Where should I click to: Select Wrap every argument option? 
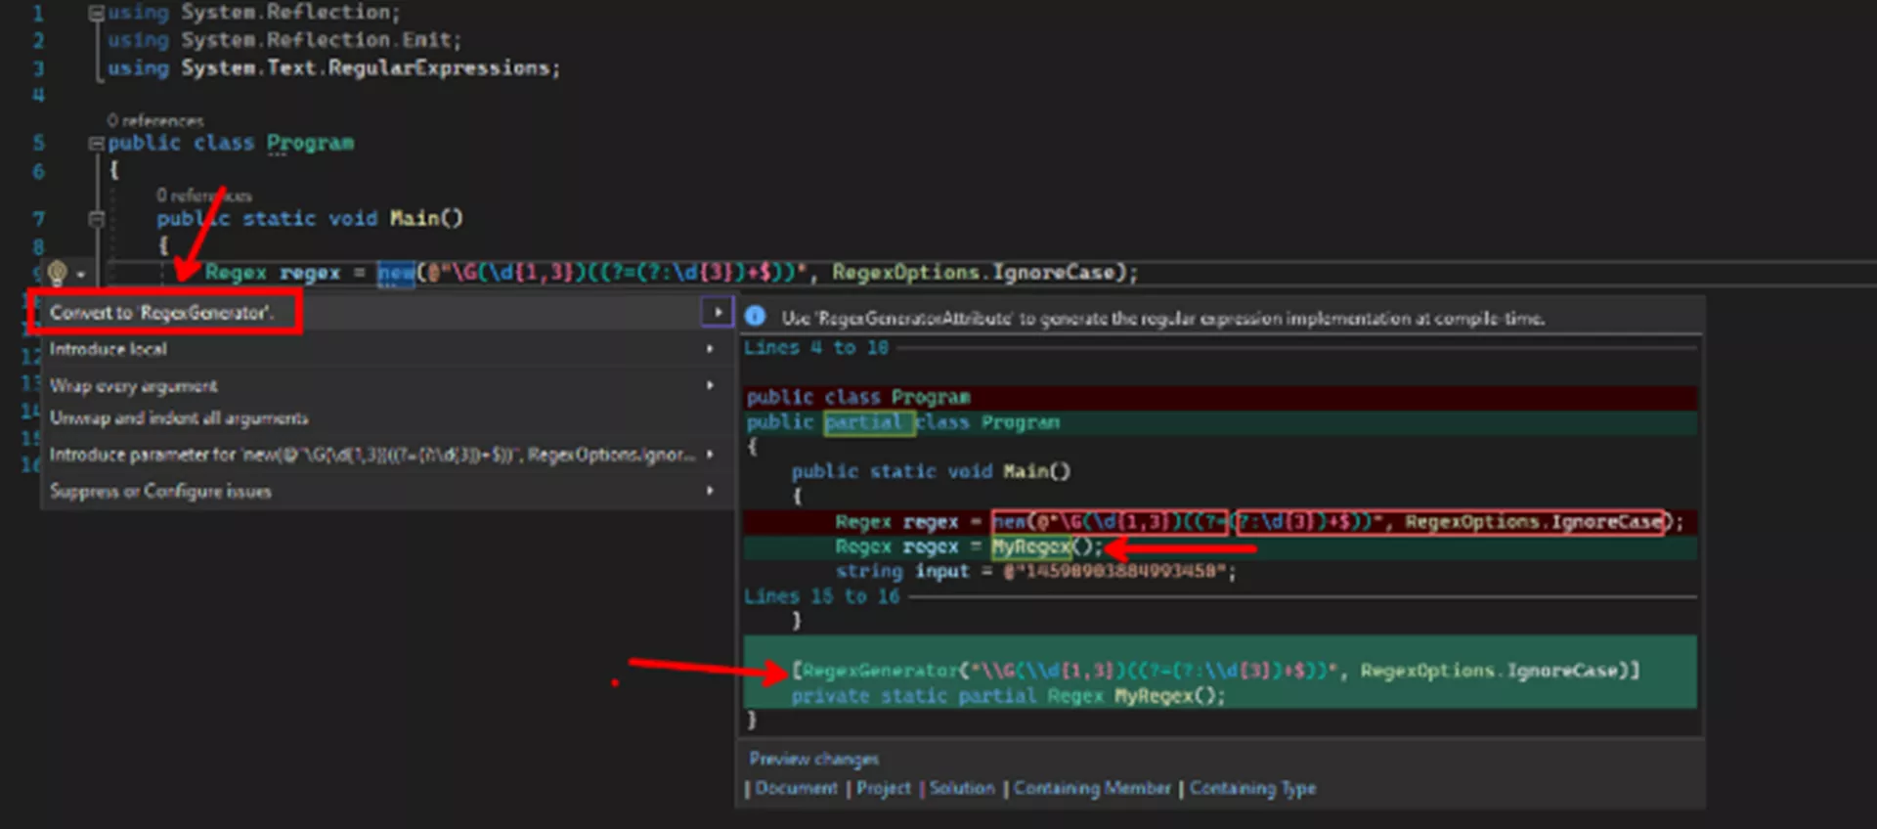click(x=134, y=386)
